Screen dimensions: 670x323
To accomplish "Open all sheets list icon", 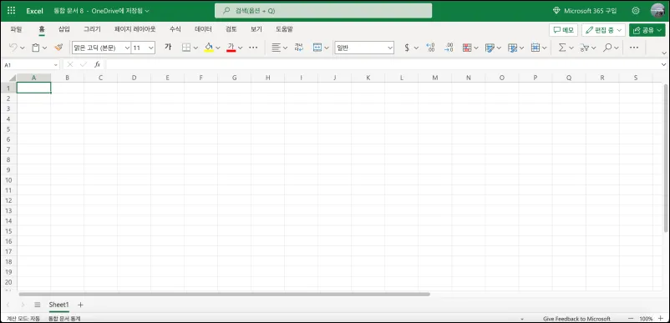I will [37, 305].
